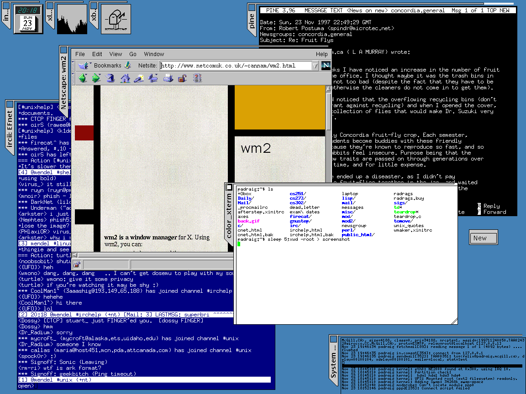Raise the 'Netscape: wm2' window via its tab
This screenshot has height=394, width=526.
click(63, 83)
